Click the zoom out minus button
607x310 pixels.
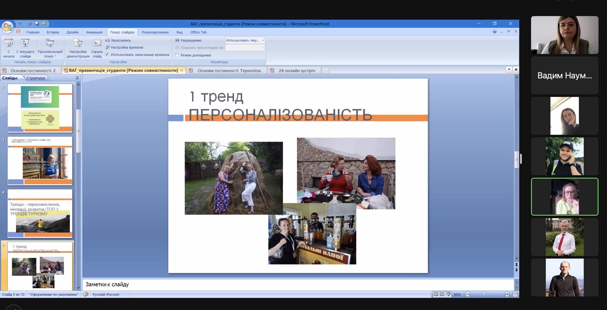pos(467,294)
